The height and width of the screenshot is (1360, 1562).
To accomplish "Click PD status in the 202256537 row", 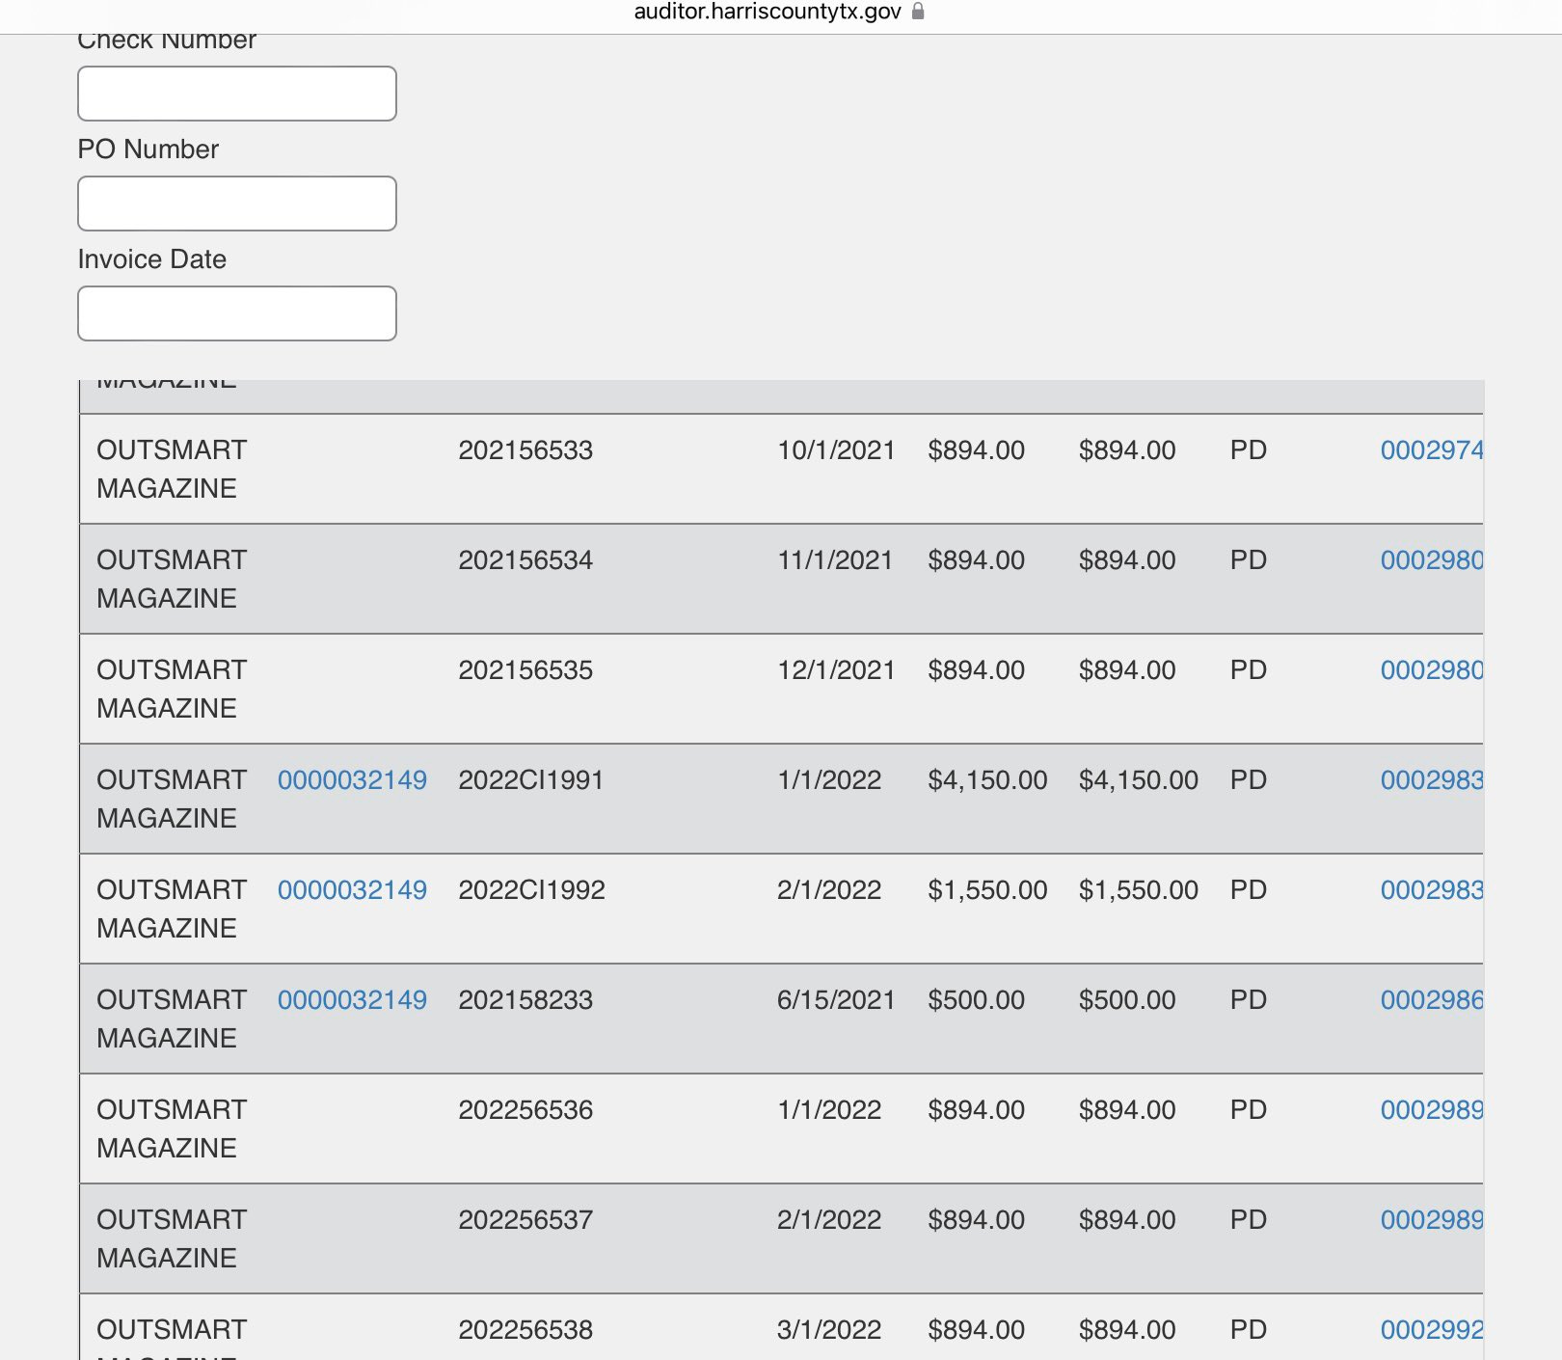I will click(1248, 1220).
